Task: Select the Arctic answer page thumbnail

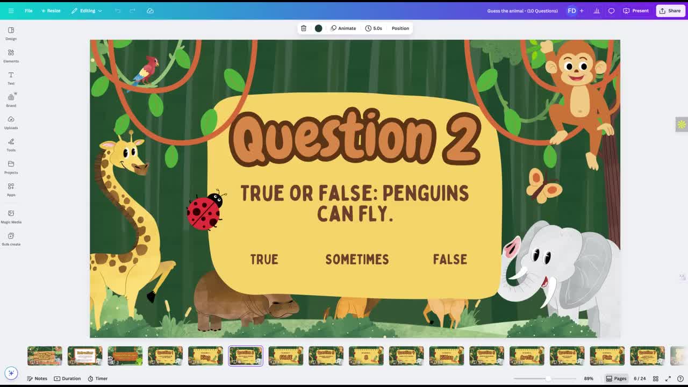Action: click(527, 356)
